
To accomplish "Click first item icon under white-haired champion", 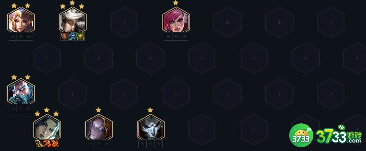I will pos(64,37).
